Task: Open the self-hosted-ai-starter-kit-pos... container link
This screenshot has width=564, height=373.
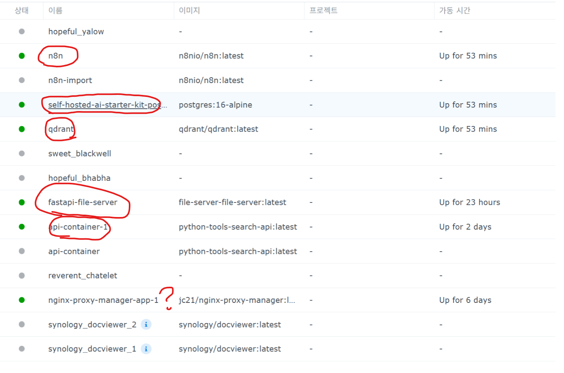Action: (x=108, y=105)
